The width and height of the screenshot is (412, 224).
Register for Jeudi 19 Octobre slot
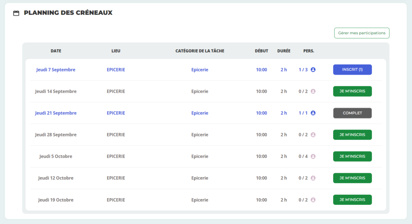tap(352, 200)
